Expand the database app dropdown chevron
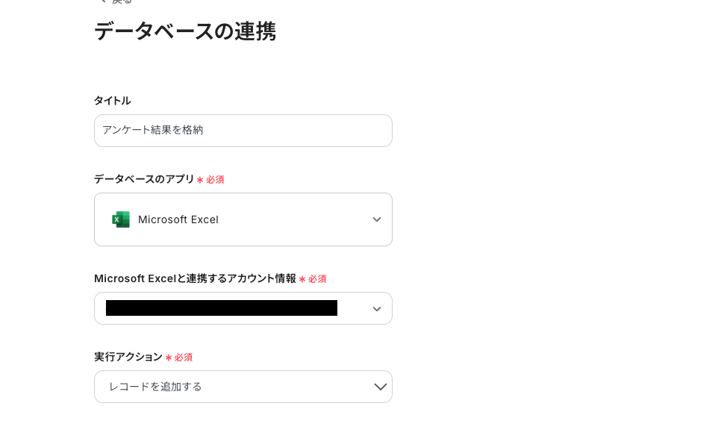The height and width of the screenshot is (430, 718). 377,219
